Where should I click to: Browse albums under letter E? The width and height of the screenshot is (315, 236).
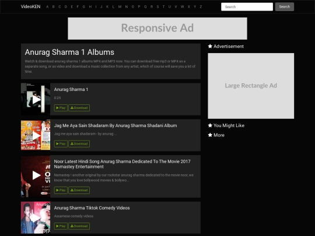72,6
